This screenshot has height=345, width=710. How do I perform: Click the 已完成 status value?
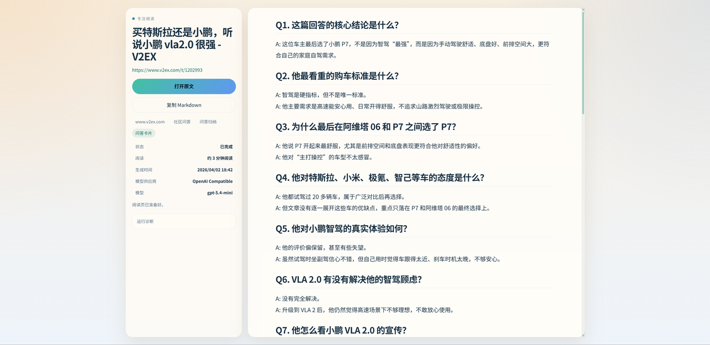(x=226, y=147)
